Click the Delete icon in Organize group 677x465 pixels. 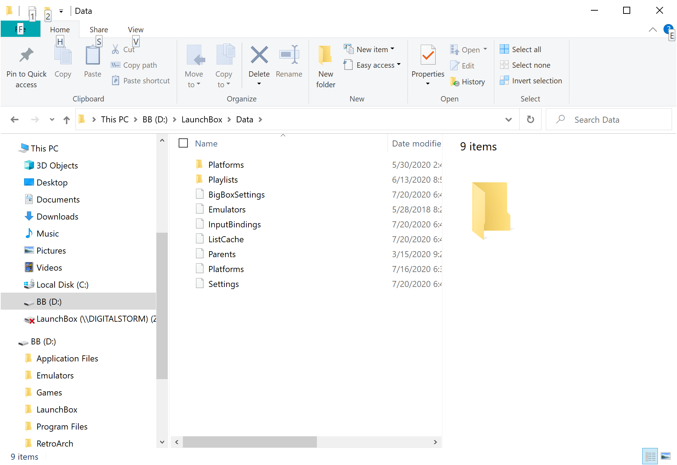click(259, 56)
